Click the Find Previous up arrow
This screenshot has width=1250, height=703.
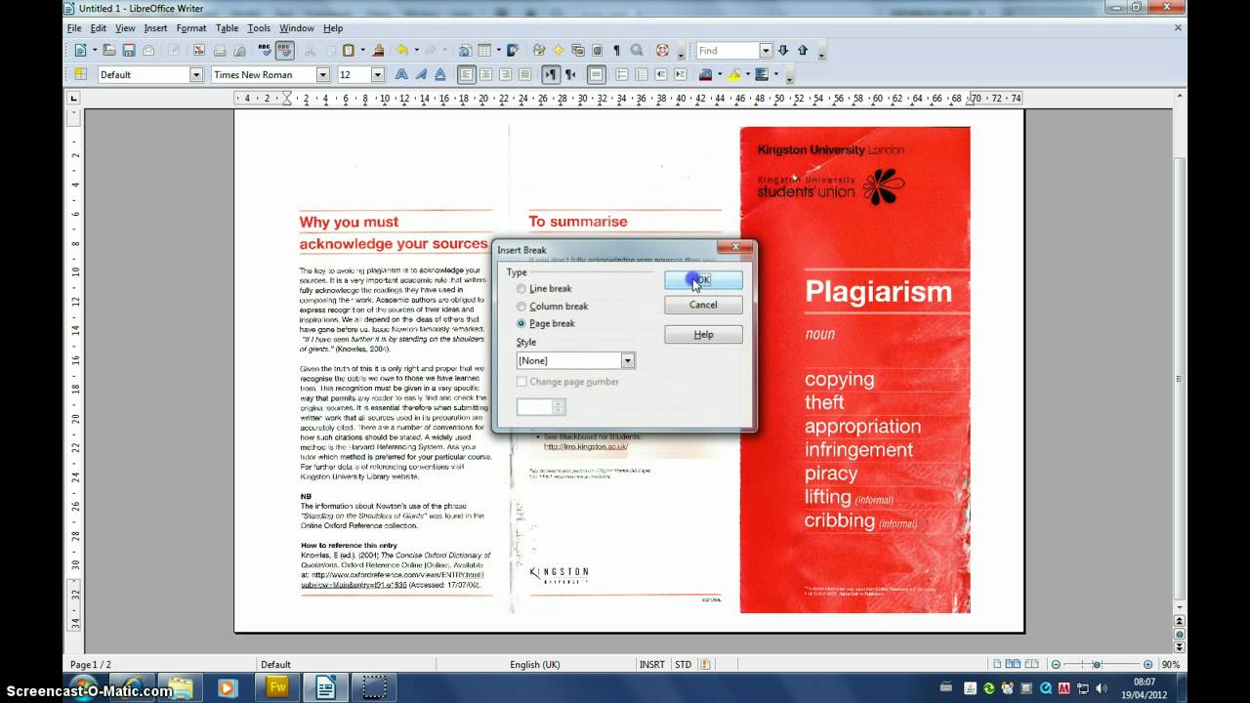click(803, 51)
